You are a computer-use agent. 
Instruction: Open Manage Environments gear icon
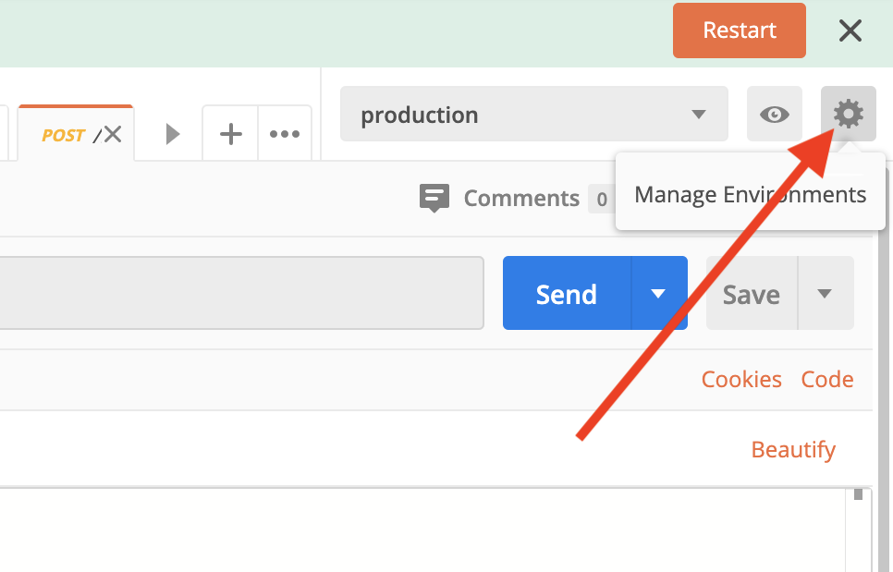848,114
